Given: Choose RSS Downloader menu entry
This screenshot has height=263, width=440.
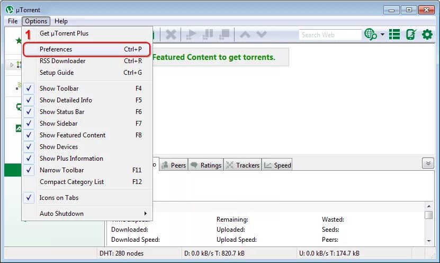Looking at the screenshot, I should [87, 61].
